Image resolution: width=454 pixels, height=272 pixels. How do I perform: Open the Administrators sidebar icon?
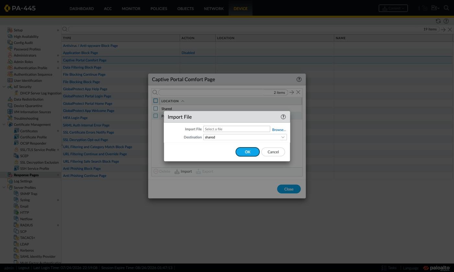pos(10,55)
